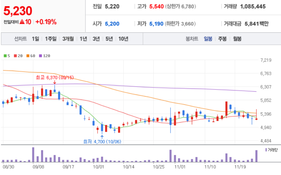
Task: Click the 10/01 date axis label
Action: coord(99,167)
